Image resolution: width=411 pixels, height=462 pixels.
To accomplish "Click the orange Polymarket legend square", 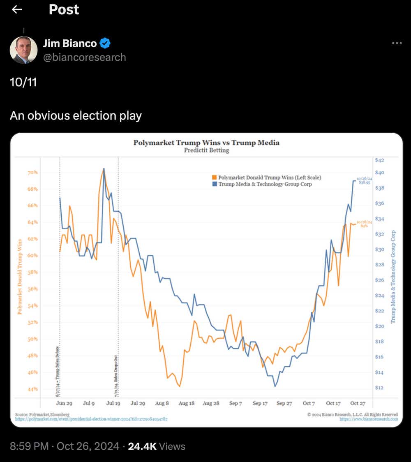I will point(214,178).
